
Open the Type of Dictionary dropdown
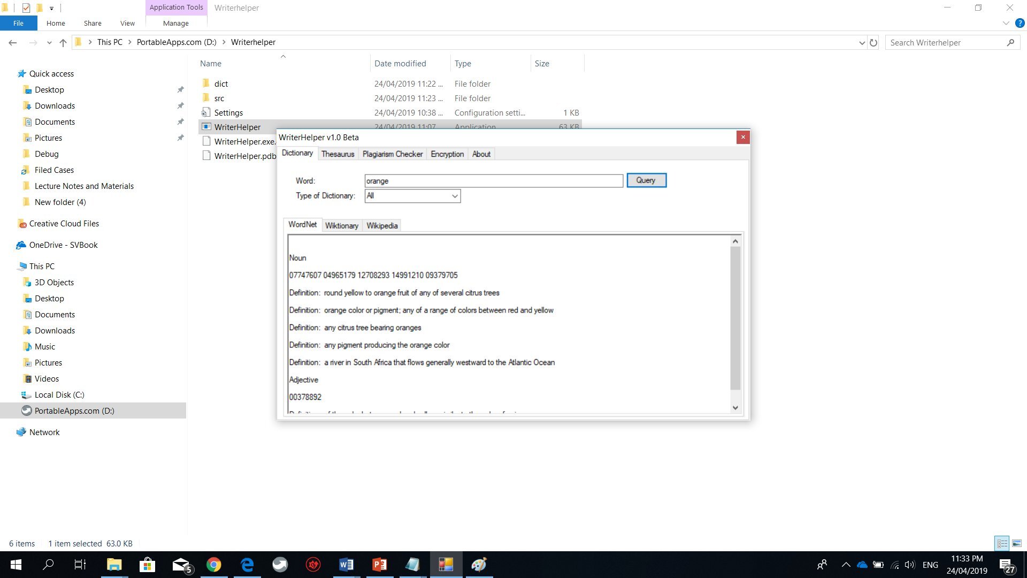coord(412,196)
